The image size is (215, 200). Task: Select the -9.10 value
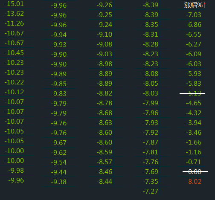tap(105, 35)
